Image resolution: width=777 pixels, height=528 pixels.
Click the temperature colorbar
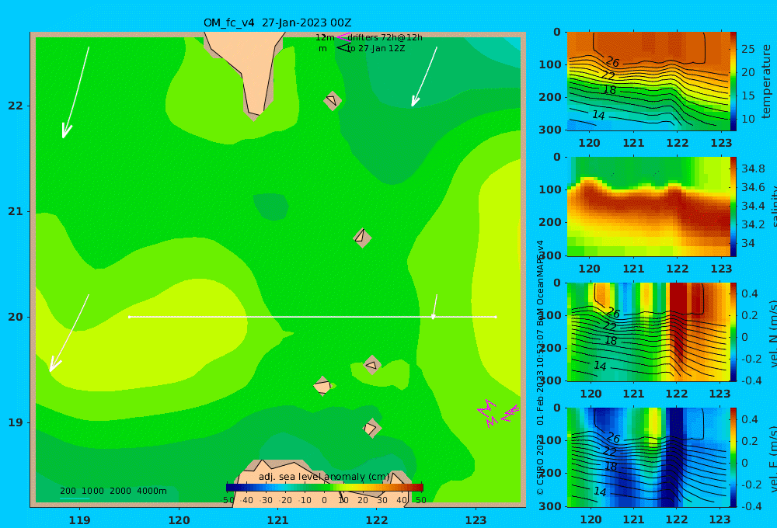(733, 82)
